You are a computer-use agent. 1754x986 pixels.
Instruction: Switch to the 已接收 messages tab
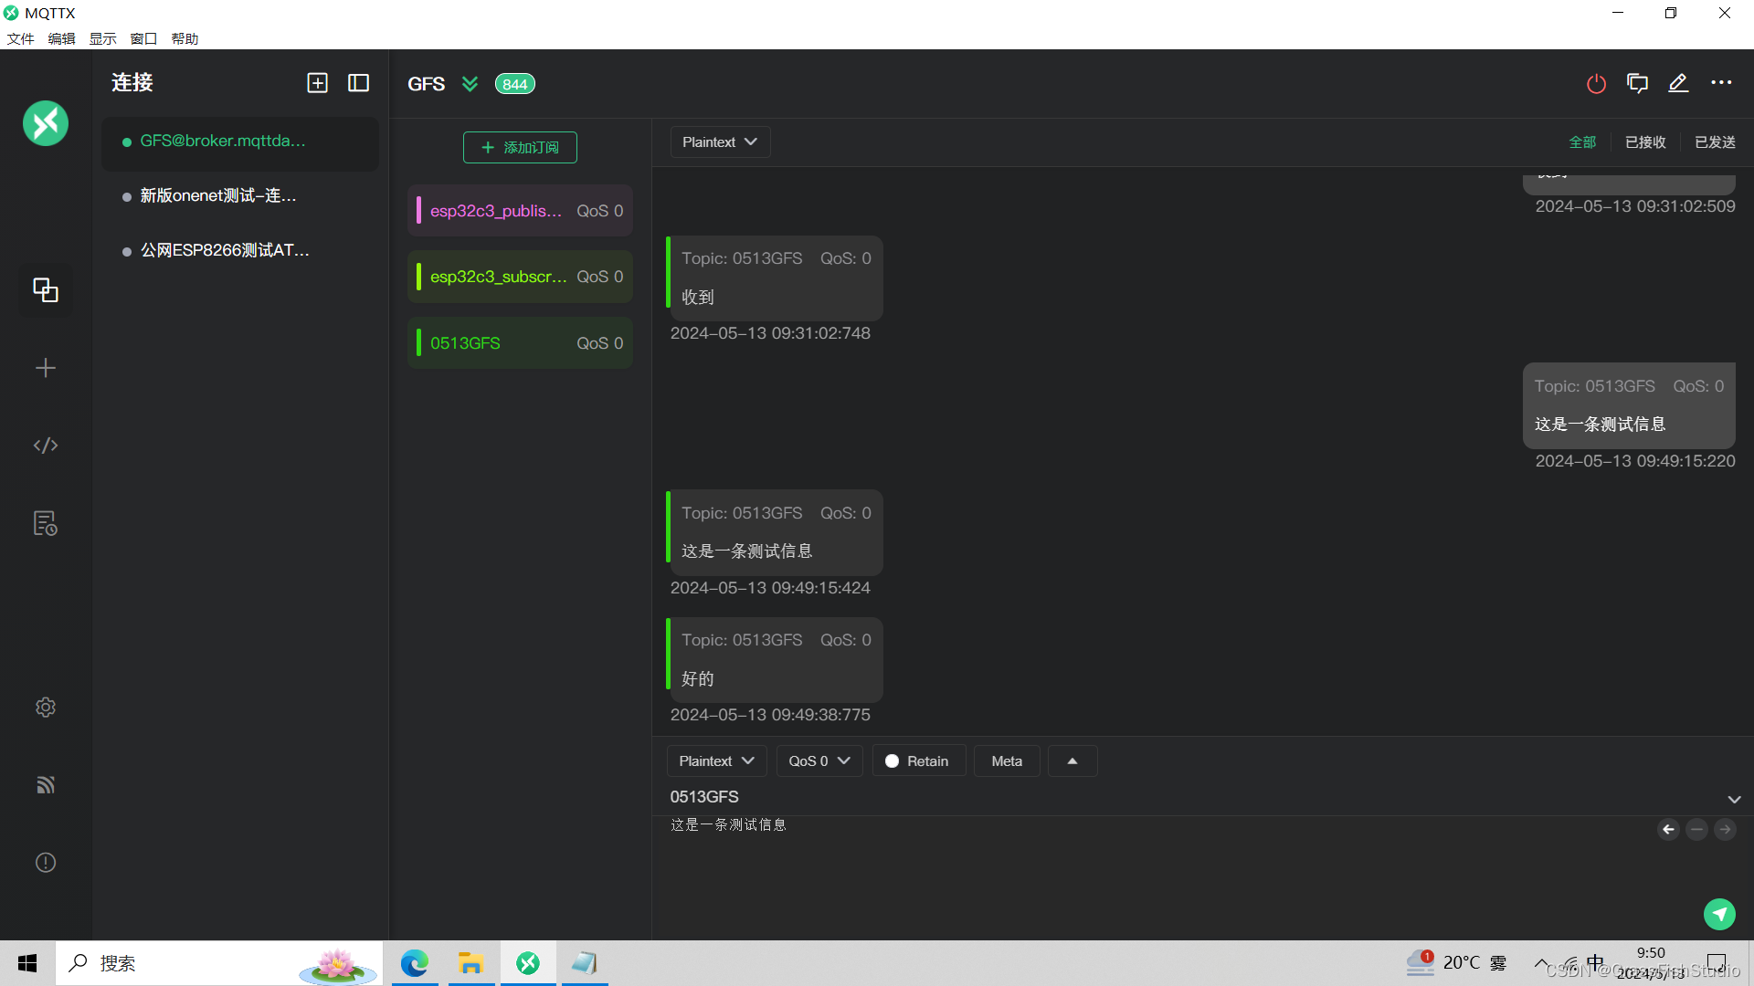[x=1645, y=142]
